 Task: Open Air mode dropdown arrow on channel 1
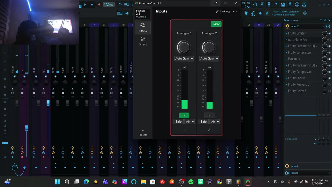[x=193, y=122]
